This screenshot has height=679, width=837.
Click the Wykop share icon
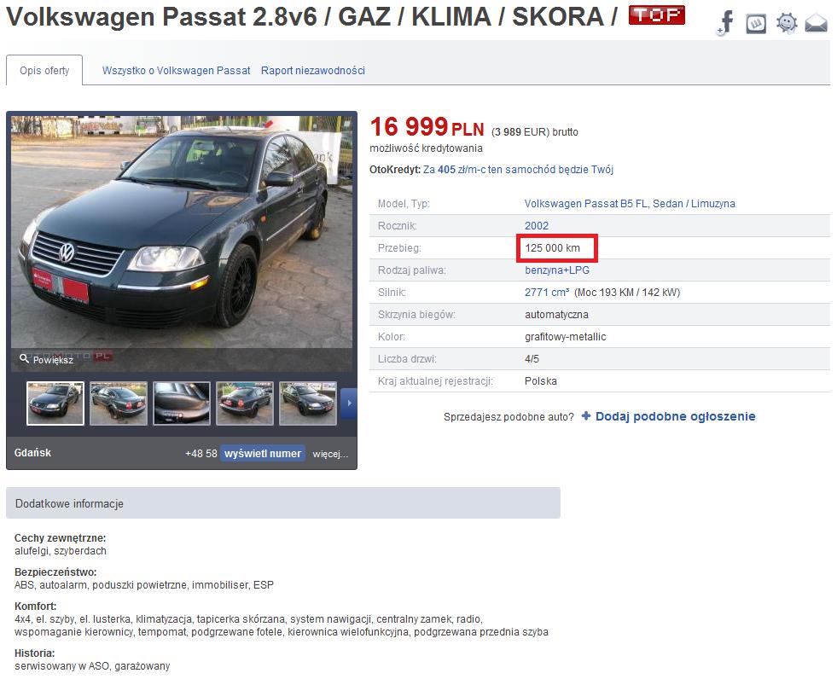[756, 24]
